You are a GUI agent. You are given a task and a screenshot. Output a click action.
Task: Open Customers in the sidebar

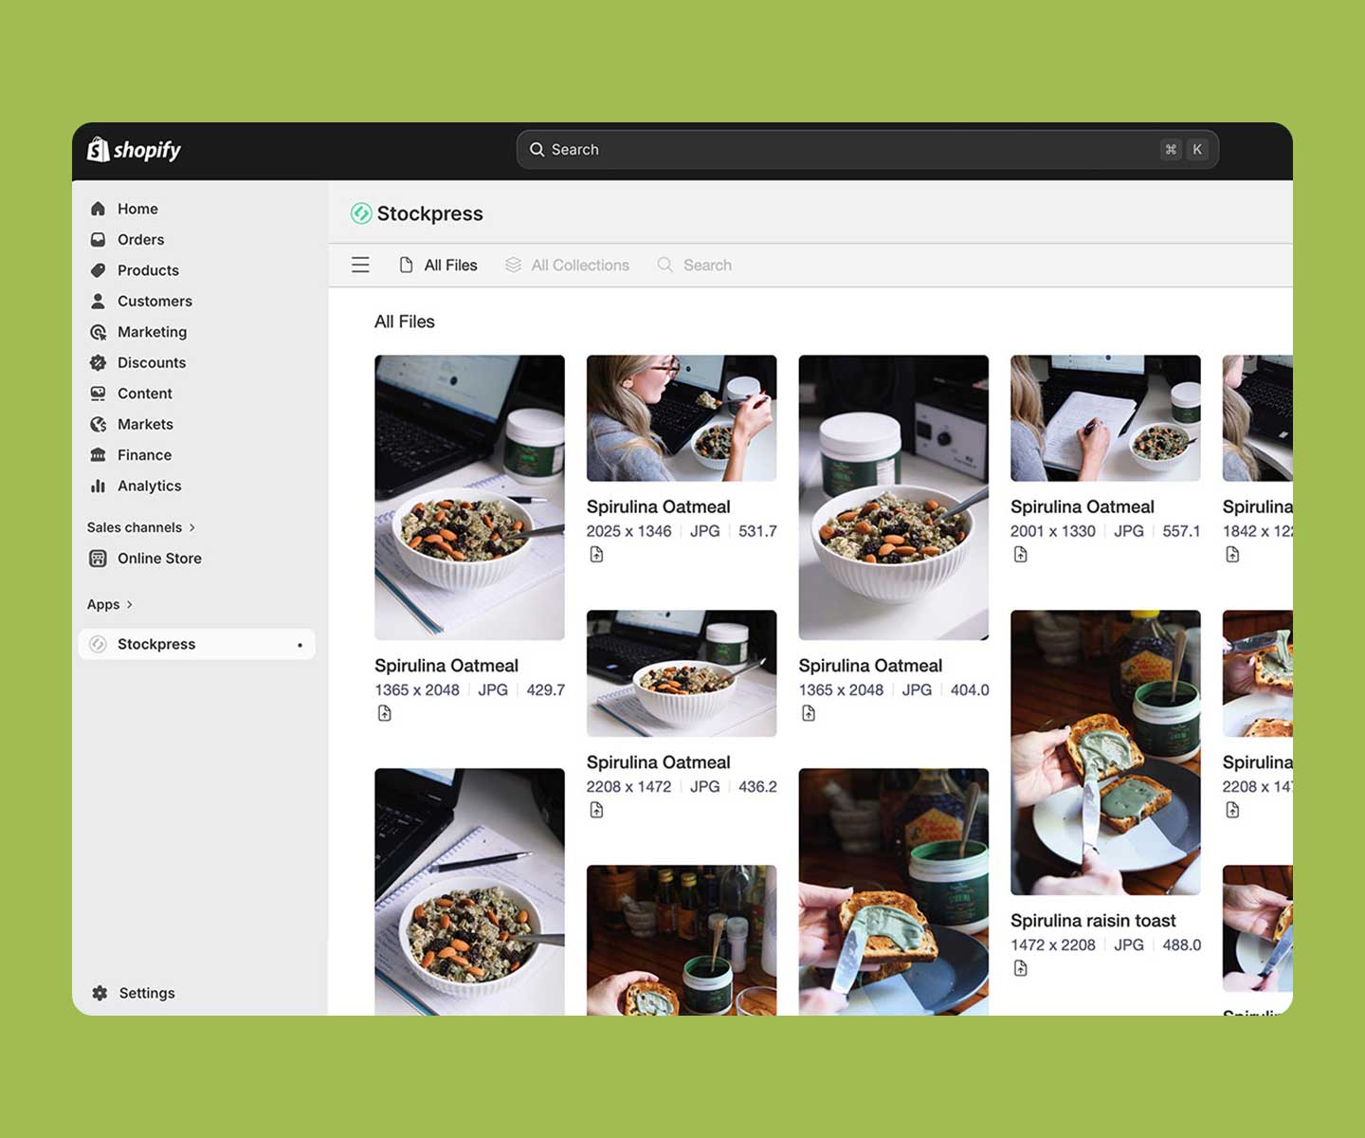(155, 302)
